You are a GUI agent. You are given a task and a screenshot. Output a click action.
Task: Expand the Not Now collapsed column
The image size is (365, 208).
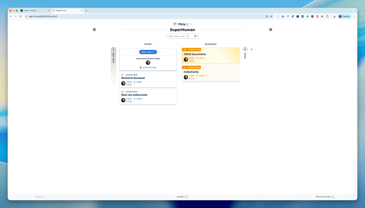coord(113,65)
